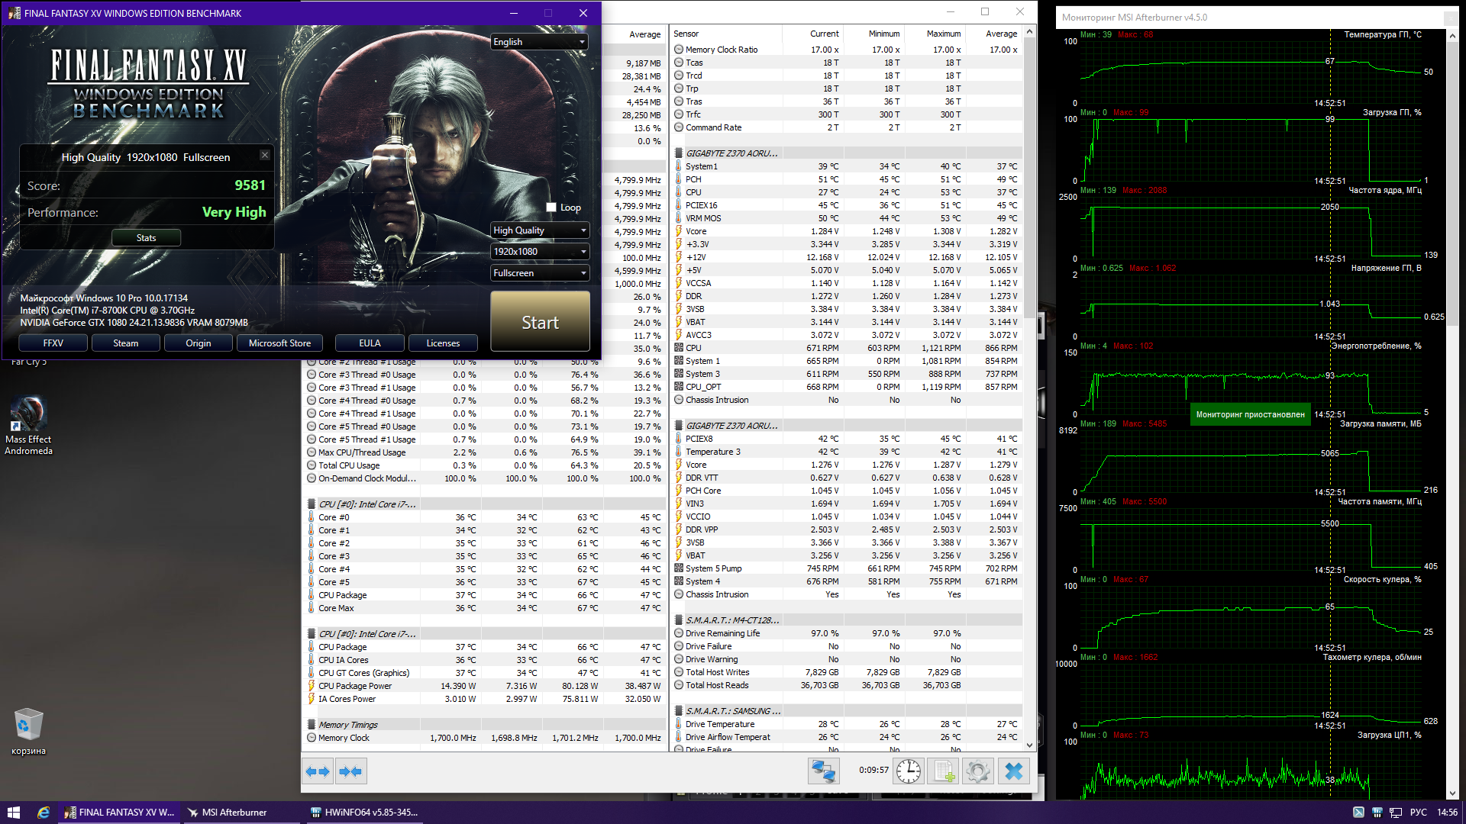Expand the High Quality preset dropdown

pos(539,230)
